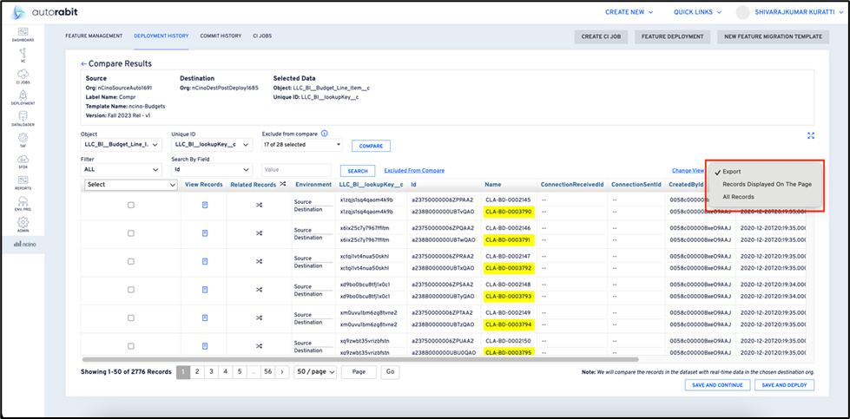This screenshot has height=419, width=850.
Task: Open related records for row x1zqjs1sq4qaom4k9b
Action: pyautogui.click(x=259, y=205)
